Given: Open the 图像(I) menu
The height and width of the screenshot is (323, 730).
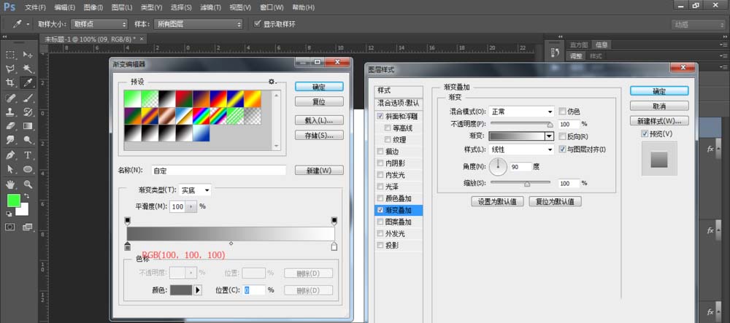Looking at the screenshot, I should [x=95, y=7].
